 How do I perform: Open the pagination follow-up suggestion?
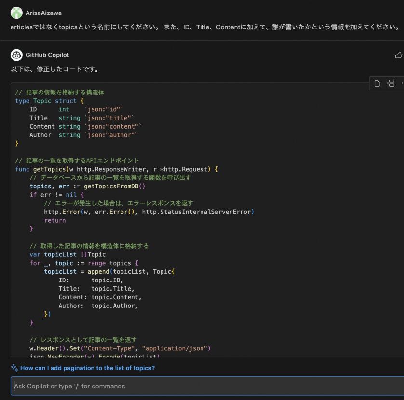tap(87, 368)
